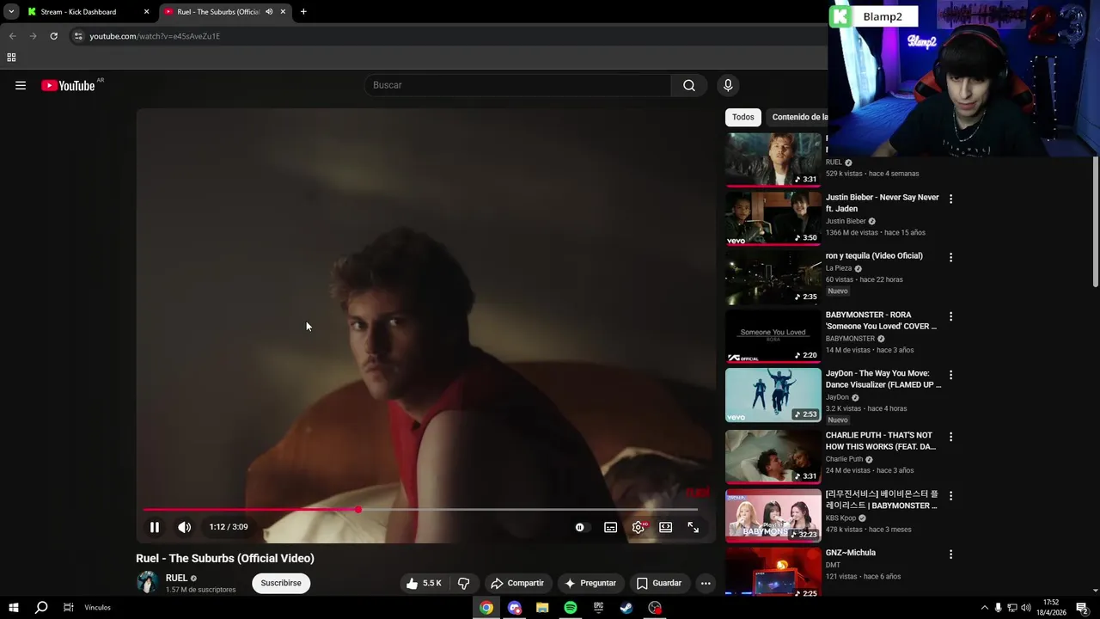Open Task View on the taskbar
Image resolution: width=1100 pixels, height=619 pixels.
(68, 608)
